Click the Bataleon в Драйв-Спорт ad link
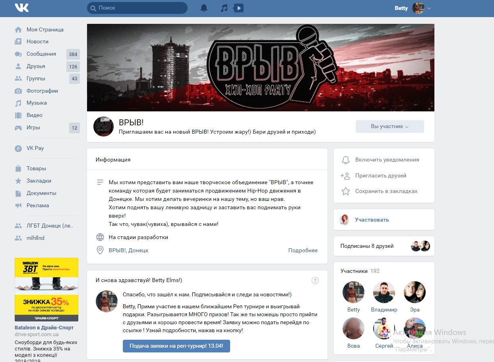 [x=44, y=328]
